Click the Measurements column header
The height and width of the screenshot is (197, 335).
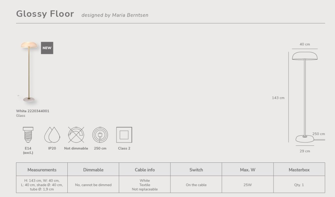[42, 170]
